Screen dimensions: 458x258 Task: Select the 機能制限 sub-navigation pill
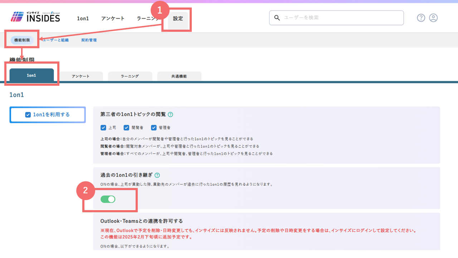pyautogui.click(x=22, y=40)
